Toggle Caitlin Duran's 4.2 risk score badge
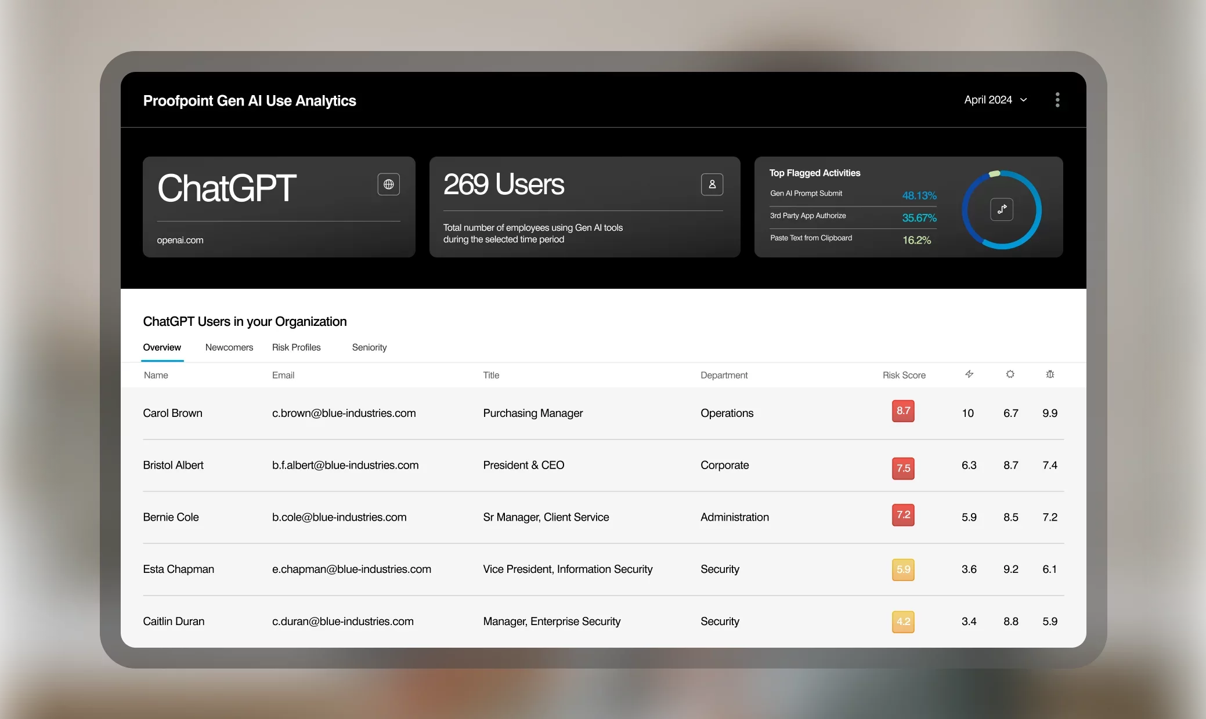Image resolution: width=1206 pixels, height=719 pixels. [x=903, y=622]
